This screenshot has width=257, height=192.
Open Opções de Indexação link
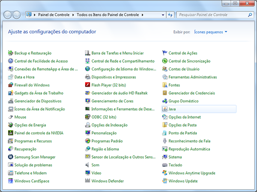coord(110,125)
